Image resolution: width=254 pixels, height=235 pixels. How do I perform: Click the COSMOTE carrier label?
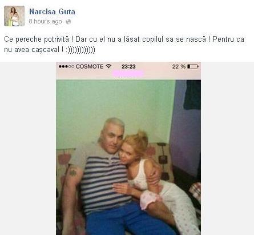pos(90,66)
